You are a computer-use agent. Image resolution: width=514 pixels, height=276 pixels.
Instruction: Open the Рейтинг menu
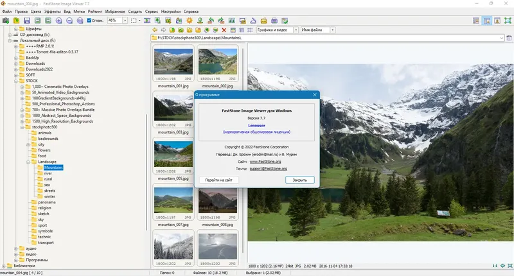(x=94, y=12)
